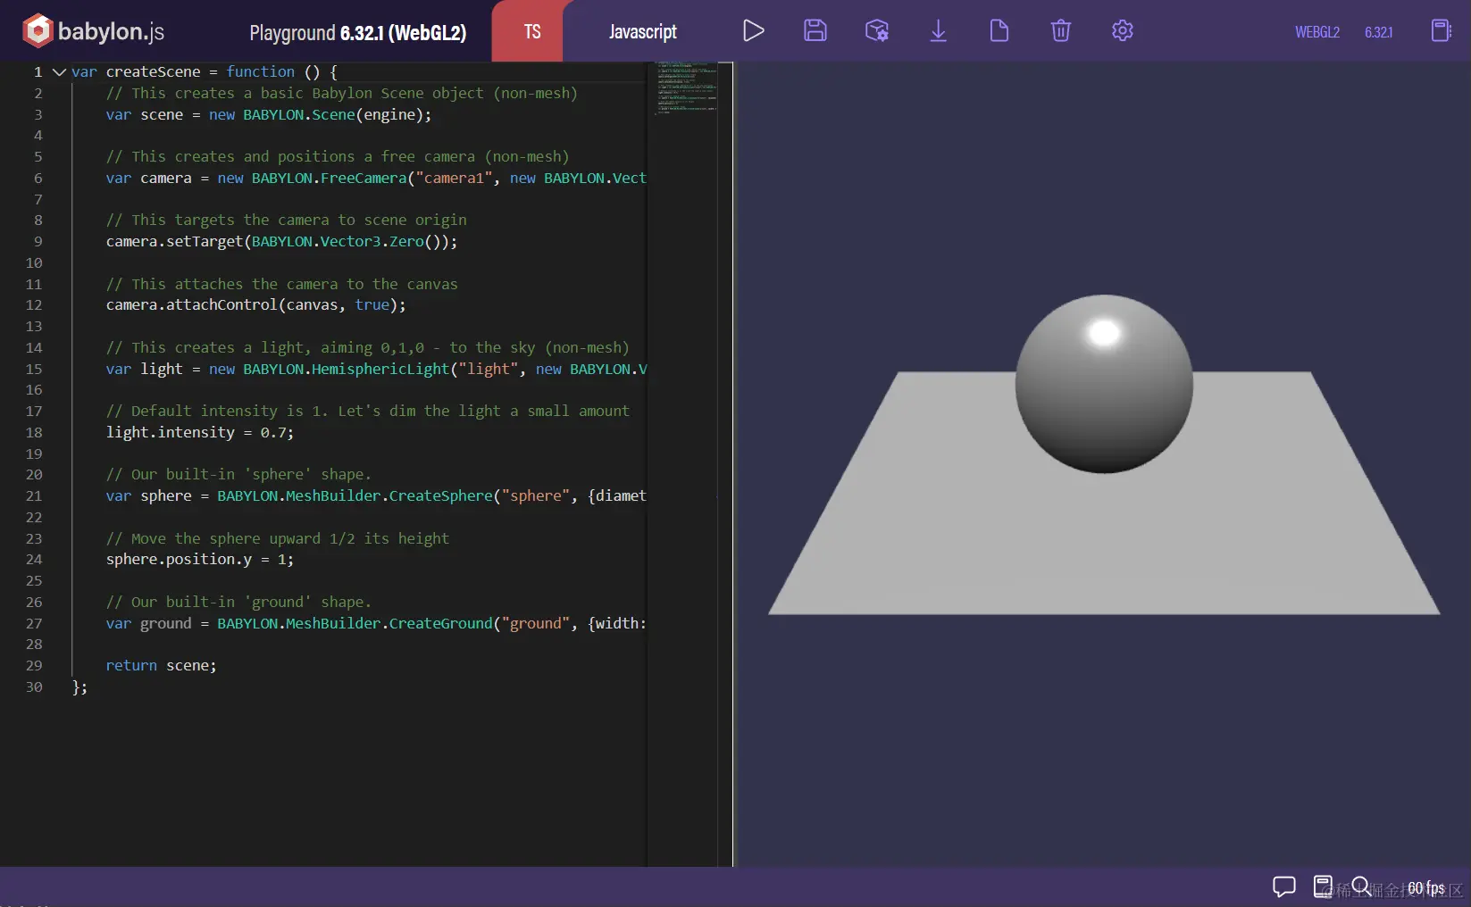This screenshot has width=1471, height=907.
Task: Clear the code with the trash icon
Action: point(1061,31)
